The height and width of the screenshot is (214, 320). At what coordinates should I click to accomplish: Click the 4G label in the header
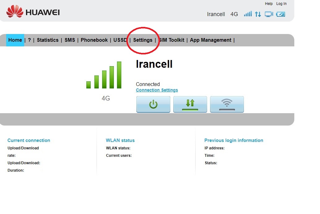(x=234, y=14)
